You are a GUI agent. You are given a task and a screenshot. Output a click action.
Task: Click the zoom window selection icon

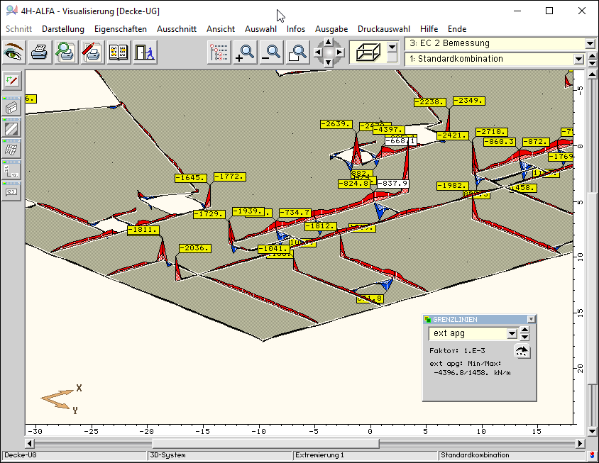coord(298,52)
